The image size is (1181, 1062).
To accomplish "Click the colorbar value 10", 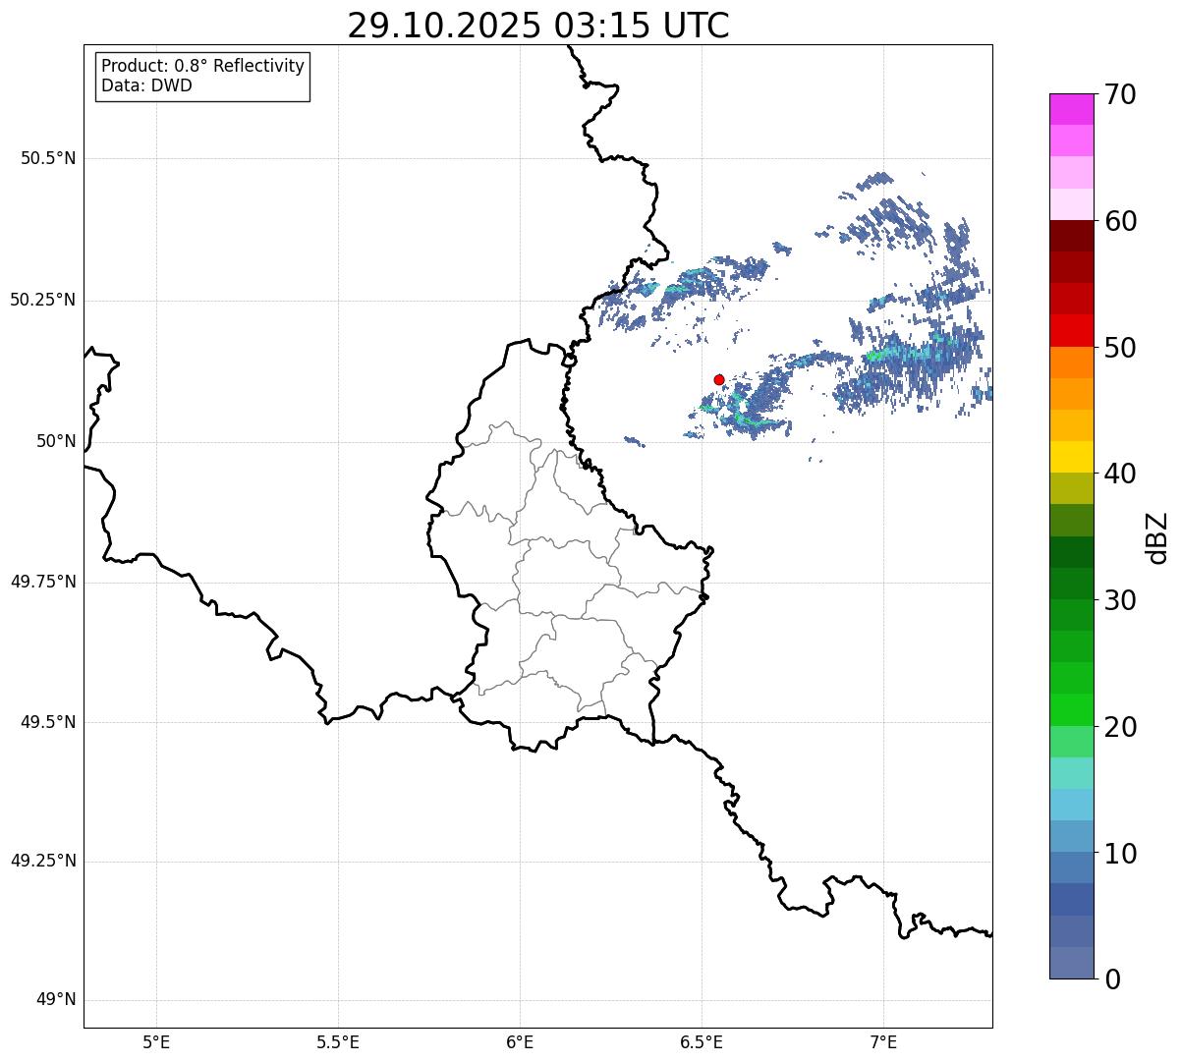I will (1120, 854).
